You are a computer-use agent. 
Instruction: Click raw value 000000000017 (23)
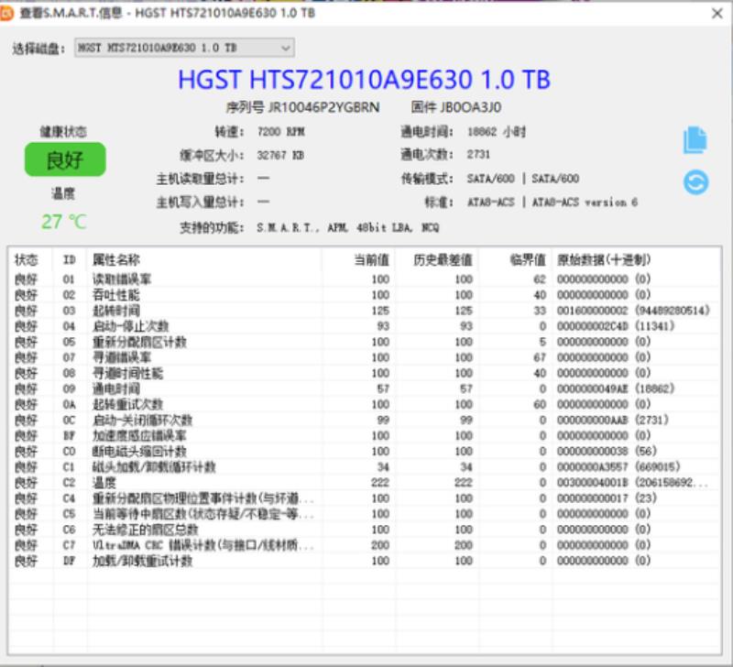(x=607, y=498)
